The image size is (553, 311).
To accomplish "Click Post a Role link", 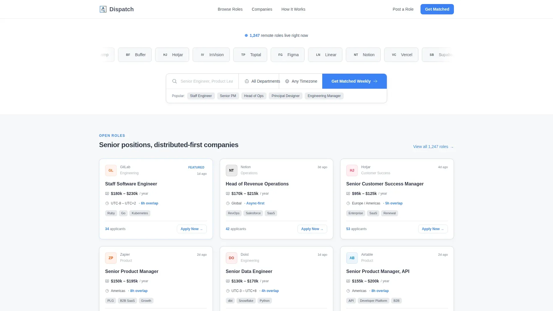I will click(403, 9).
